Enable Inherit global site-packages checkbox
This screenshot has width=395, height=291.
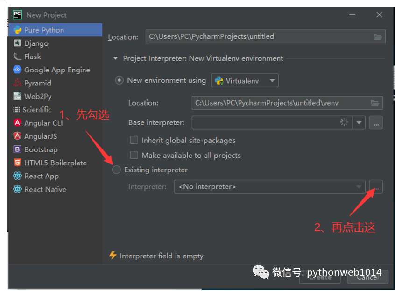[134, 140]
